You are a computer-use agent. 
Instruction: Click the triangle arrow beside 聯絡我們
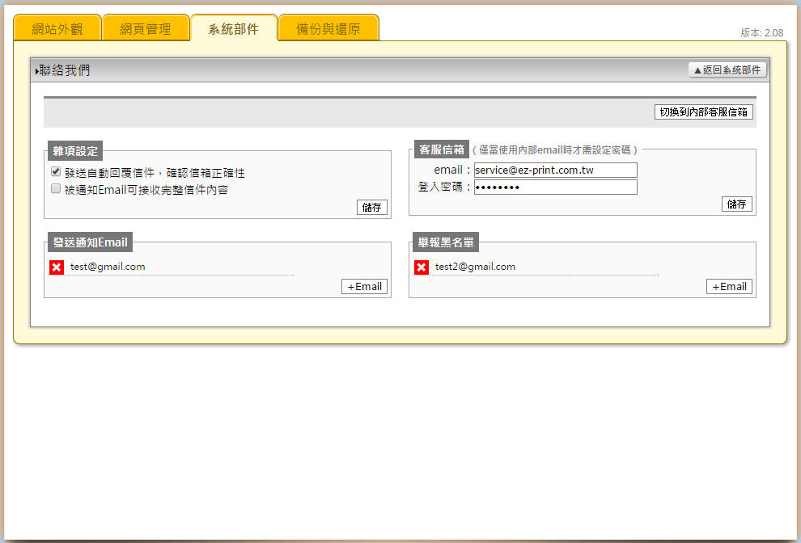point(36,71)
